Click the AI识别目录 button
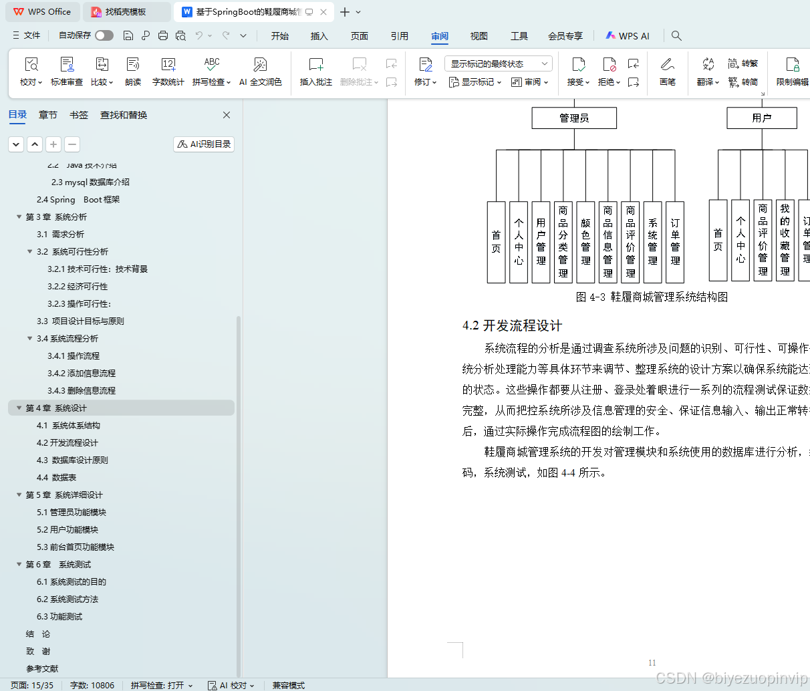This screenshot has width=810, height=691. pyautogui.click(x=203, y=144)
